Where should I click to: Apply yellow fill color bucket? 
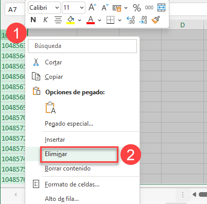point(71,20)
